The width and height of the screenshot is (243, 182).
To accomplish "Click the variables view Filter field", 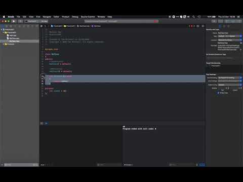I will [109, 165].
